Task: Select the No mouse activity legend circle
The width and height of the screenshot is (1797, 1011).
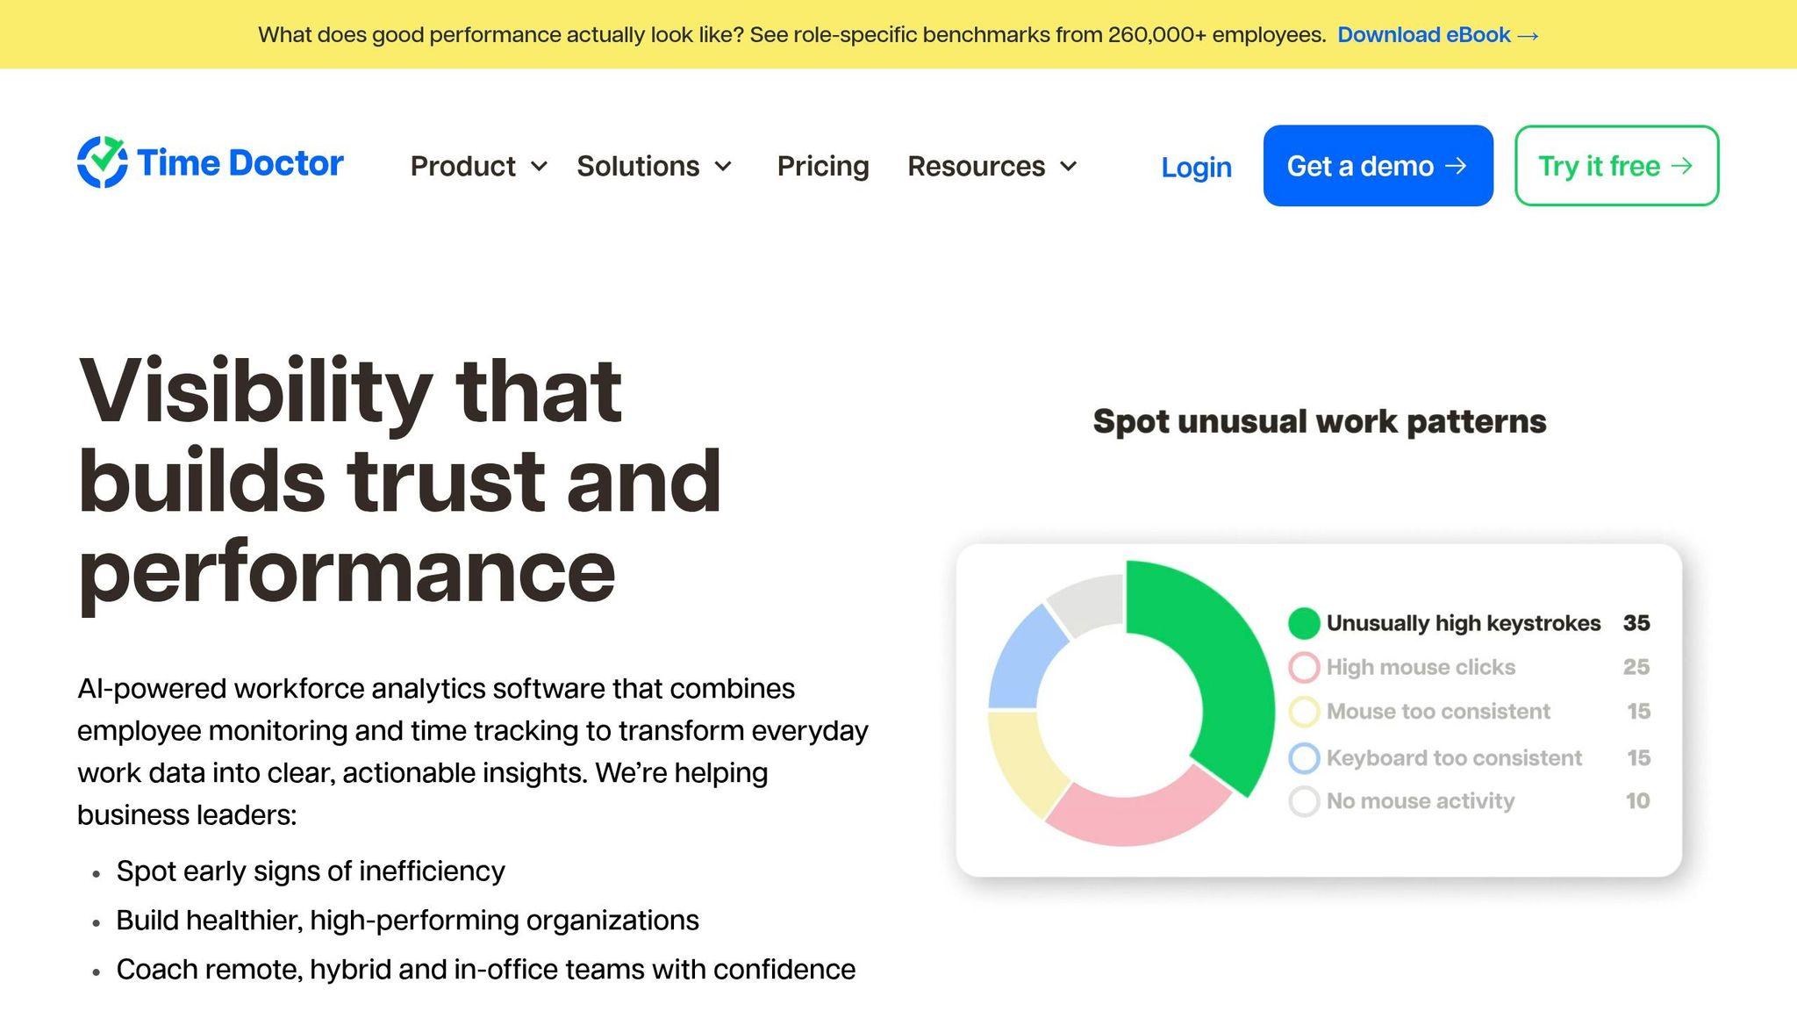Action: [x=1304, y=800]
